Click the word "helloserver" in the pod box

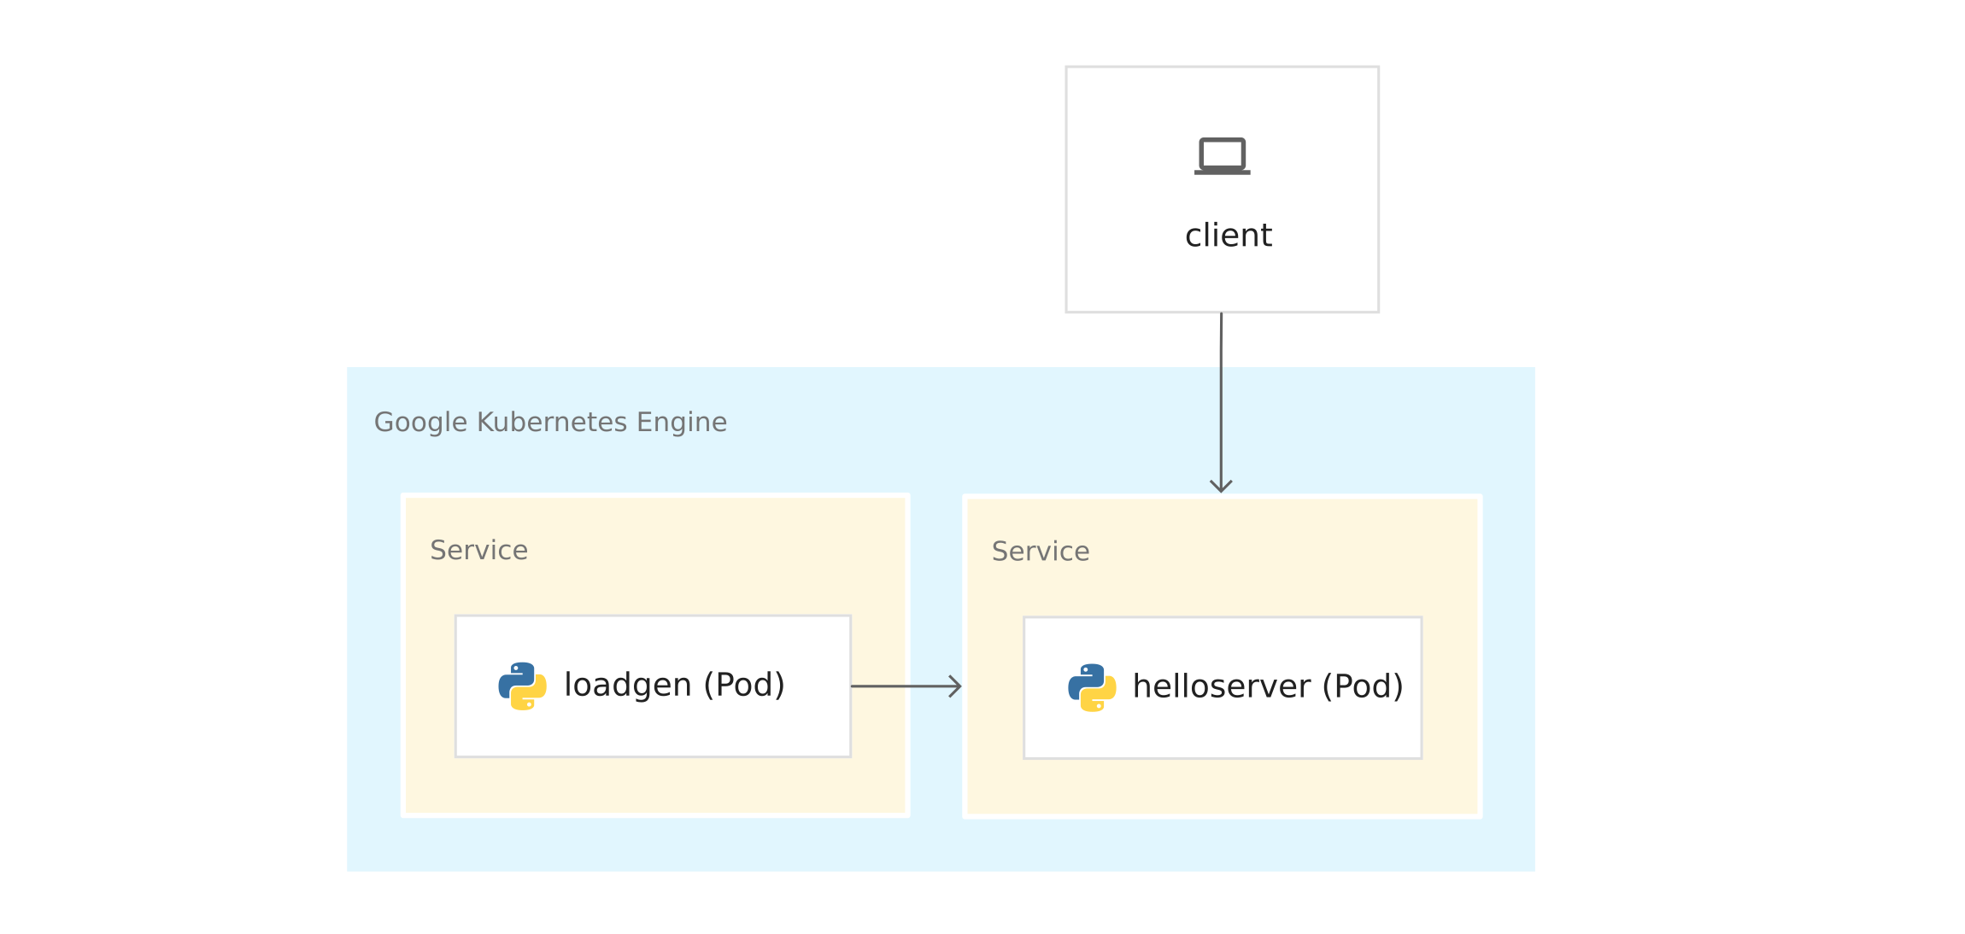pyautogui.click(x=1221, y=686)
